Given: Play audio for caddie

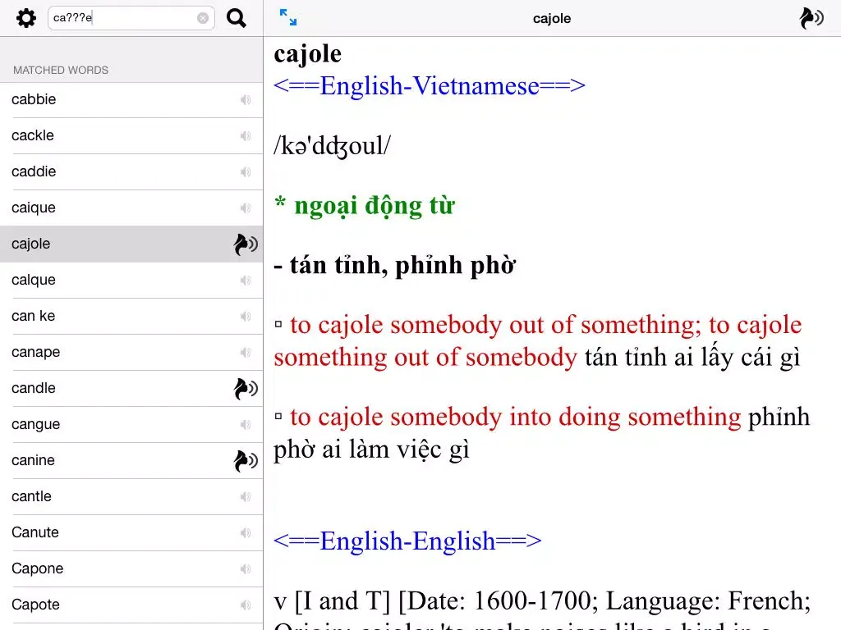Looking at the screenshot, I should point(245,172).
